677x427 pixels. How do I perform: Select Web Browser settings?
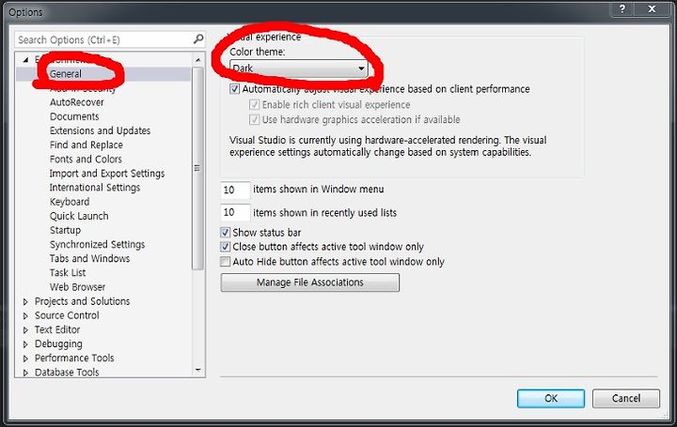(x=77, y=287)
